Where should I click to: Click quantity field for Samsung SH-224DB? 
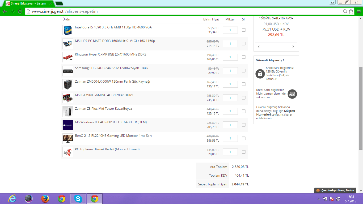coord(230,71)
